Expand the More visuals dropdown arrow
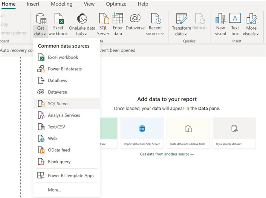The image size is (266, 198). click(x=257, y=34)
